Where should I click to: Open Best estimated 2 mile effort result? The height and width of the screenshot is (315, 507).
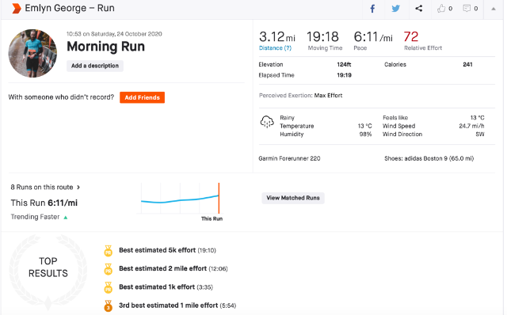pos(173,268)
